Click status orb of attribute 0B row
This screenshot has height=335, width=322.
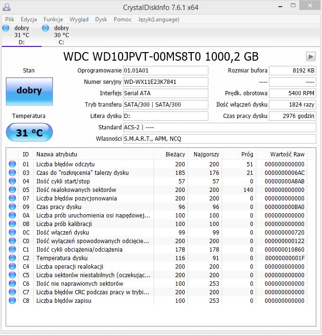coord(12,224)
